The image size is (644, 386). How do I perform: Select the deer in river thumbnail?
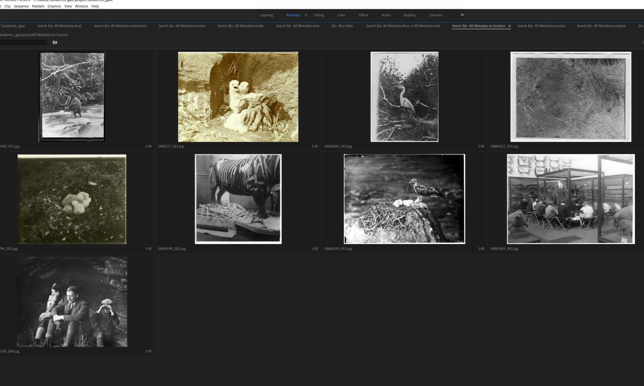coord(72,97)
